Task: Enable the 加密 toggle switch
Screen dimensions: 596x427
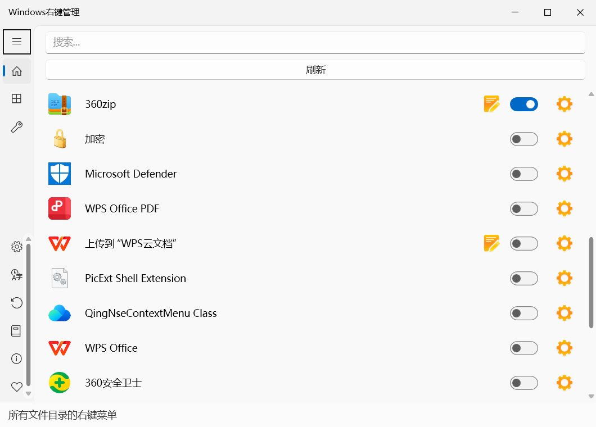Action: coord(524,139)
